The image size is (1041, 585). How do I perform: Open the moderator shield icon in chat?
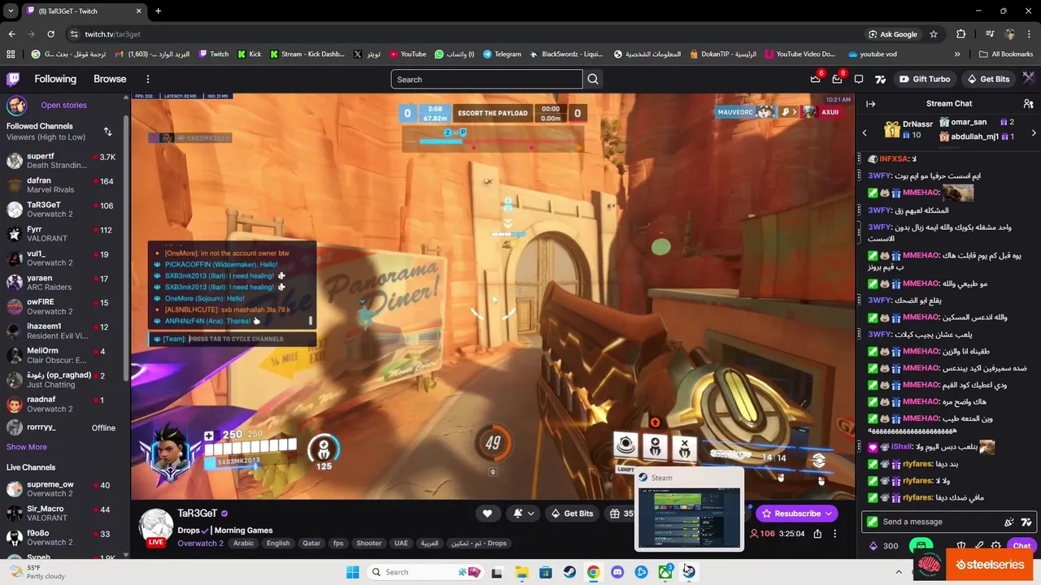961,546
